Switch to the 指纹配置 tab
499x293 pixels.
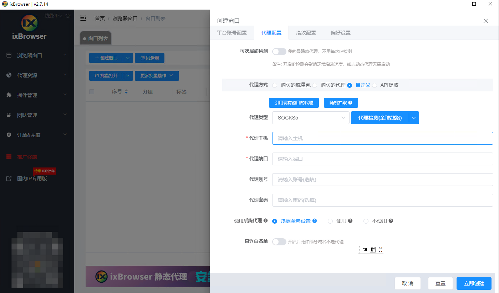click(x=306, y=33)
